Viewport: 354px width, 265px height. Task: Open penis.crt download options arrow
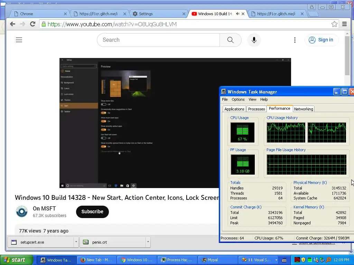pos(148,242)
